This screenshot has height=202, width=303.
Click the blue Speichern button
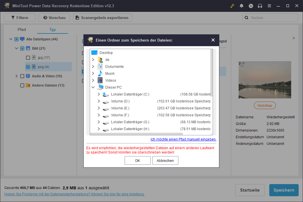(x=284, y=190)
